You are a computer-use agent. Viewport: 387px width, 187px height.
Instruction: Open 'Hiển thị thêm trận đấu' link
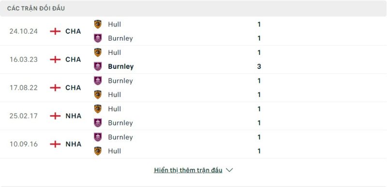pyautogui.click(x=188, y=170)
